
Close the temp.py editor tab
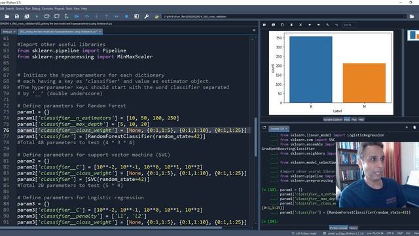click(14, 31)
